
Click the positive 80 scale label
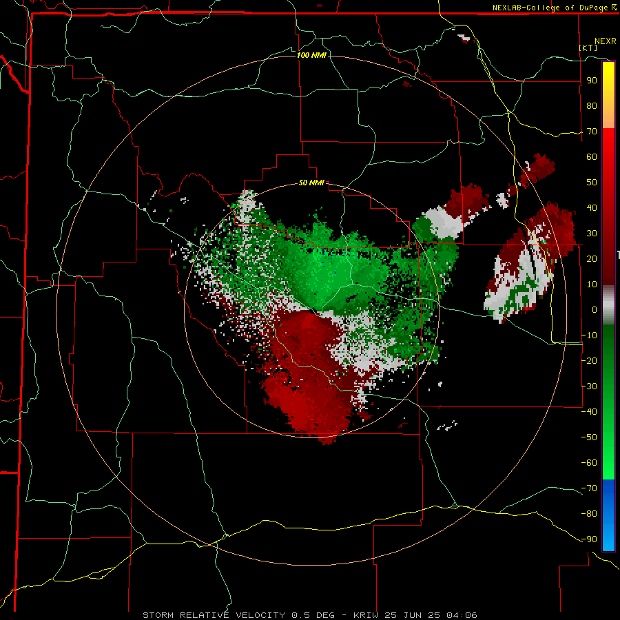click(x=592, y=106)
